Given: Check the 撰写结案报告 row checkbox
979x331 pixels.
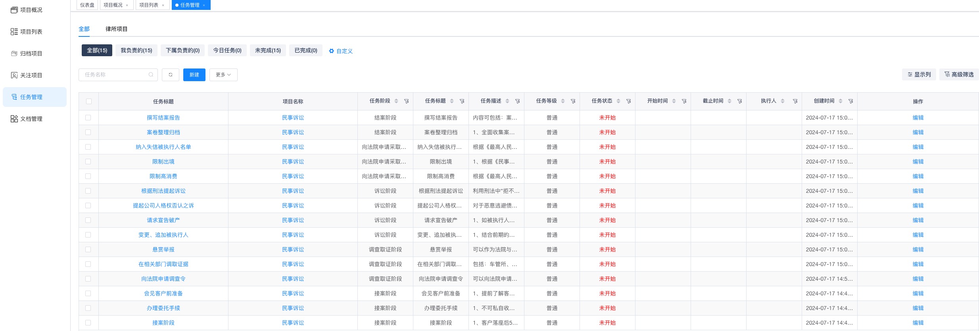Looking at the screenshot, I should 88,118.
